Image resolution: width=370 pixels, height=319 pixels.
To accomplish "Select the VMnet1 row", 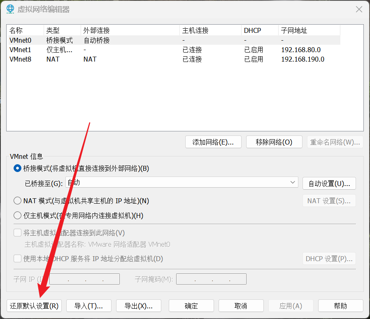I will (x=175, y=50).
